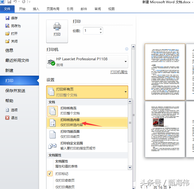Click the 就绪 printer status text
The height and width of the screenshot is (189, 194).
click(60, 65)
